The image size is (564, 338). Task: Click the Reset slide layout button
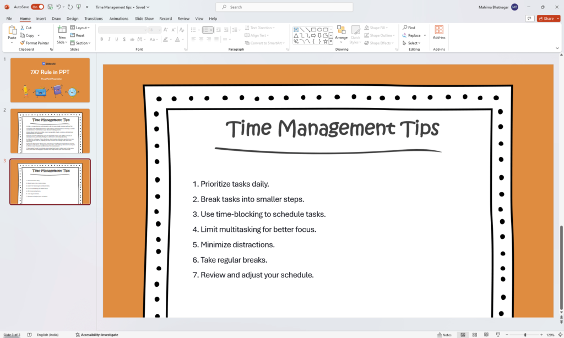pyautogui.click(x=79, y=35)
